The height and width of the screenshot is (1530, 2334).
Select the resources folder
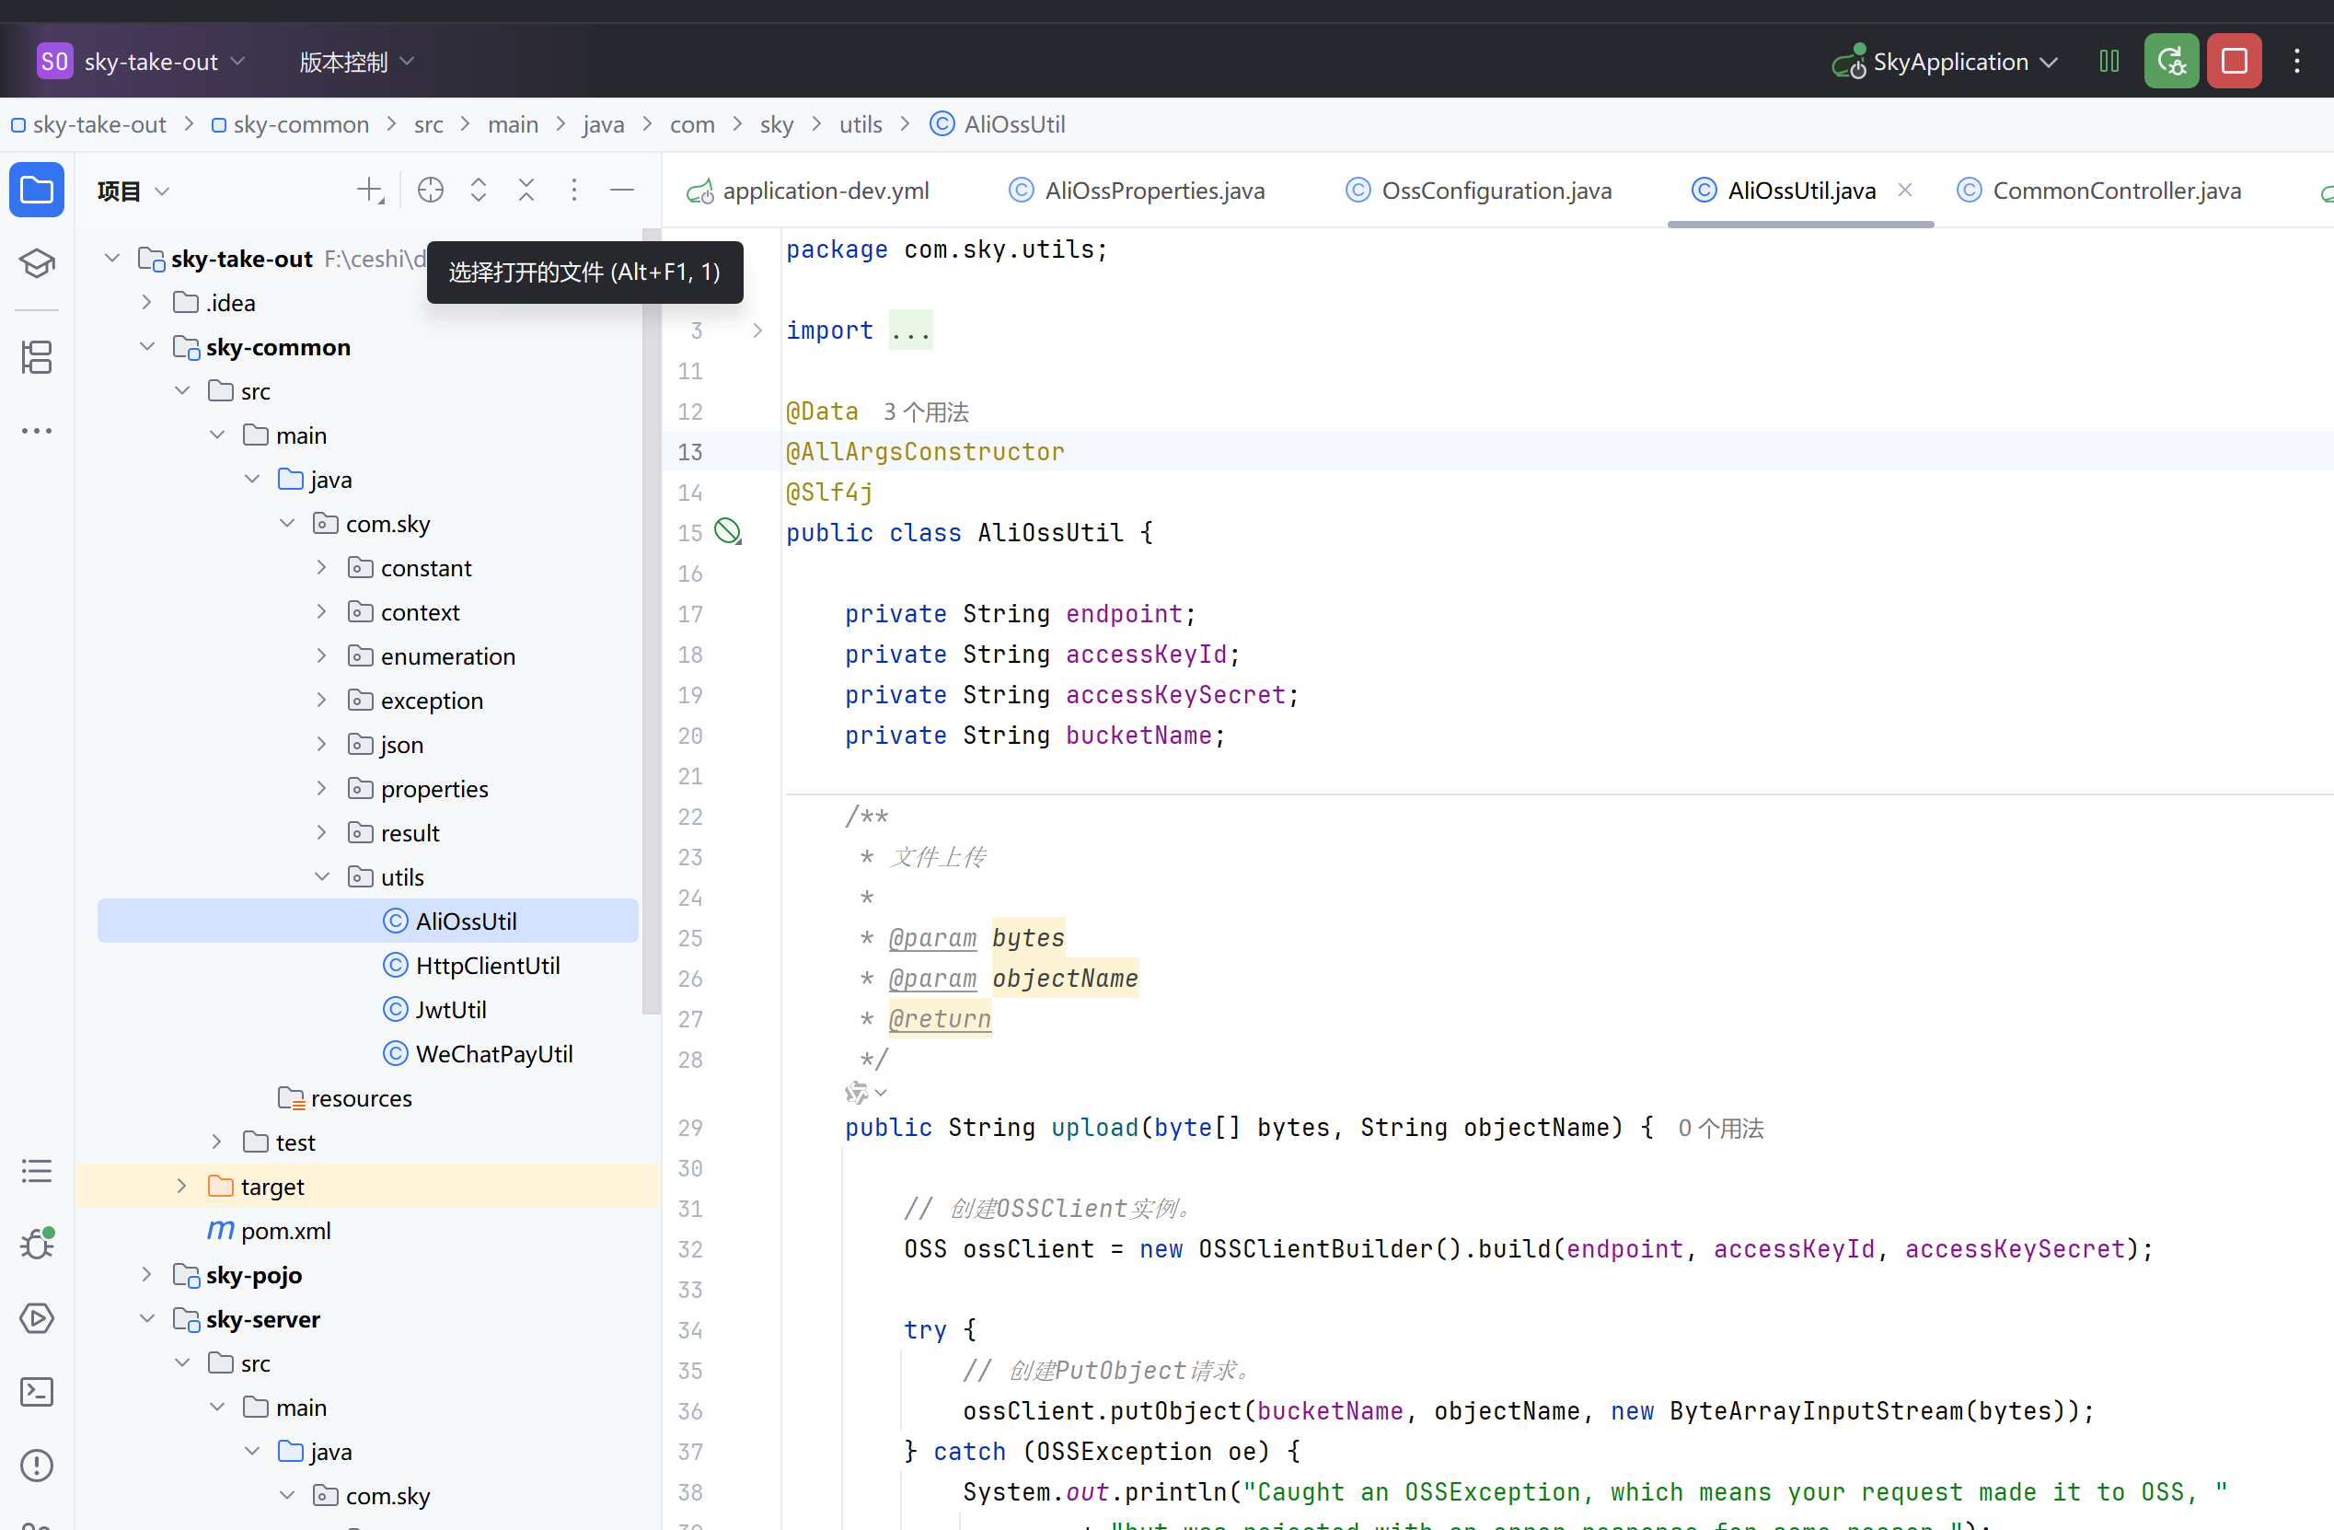(344, 1098)
